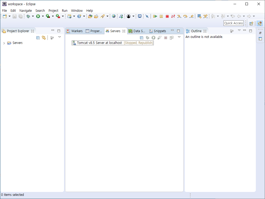
Task: Click Collapse All in Project Explorer
Action: point(38,38)
